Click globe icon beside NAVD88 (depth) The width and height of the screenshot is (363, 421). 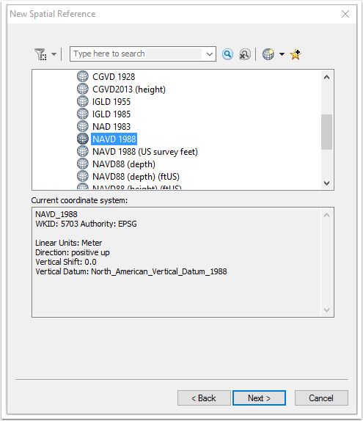pyautogui.click(x=83, y=164)
